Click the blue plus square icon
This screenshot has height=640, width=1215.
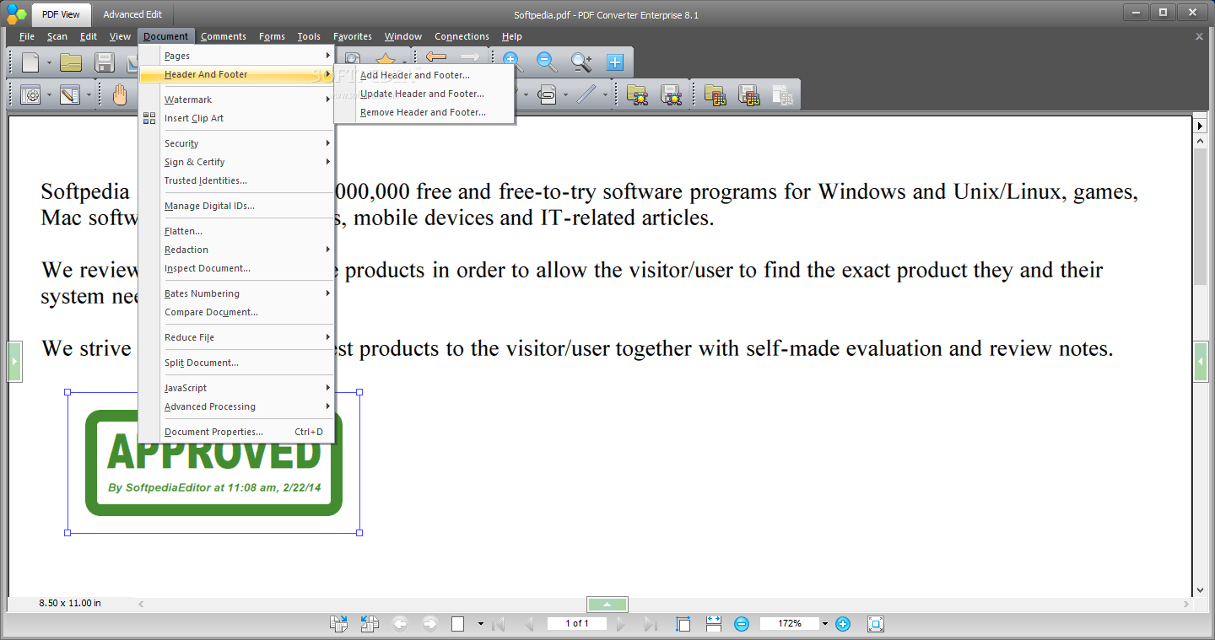(615, 62)
